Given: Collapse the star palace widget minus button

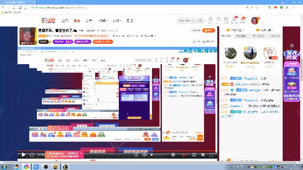Looking at the screenshot, I should 292,45.
